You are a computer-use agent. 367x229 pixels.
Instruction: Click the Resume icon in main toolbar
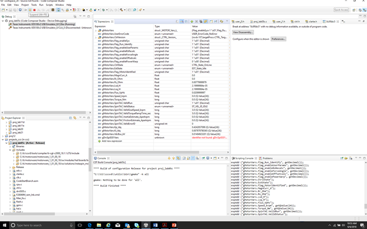26,10
